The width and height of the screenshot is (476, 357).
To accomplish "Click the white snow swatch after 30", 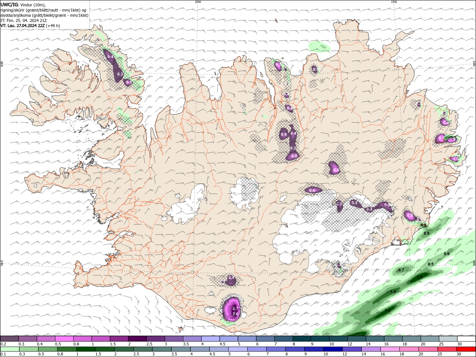I will click(x=466, y=338).
